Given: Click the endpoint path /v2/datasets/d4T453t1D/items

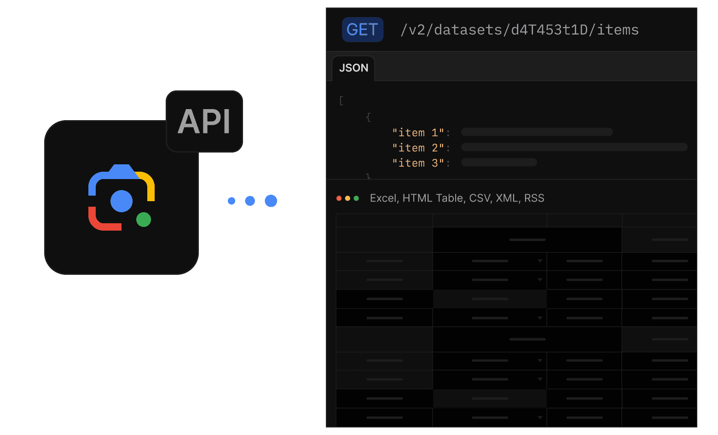Looking at the screenshot, I should 520,30.
